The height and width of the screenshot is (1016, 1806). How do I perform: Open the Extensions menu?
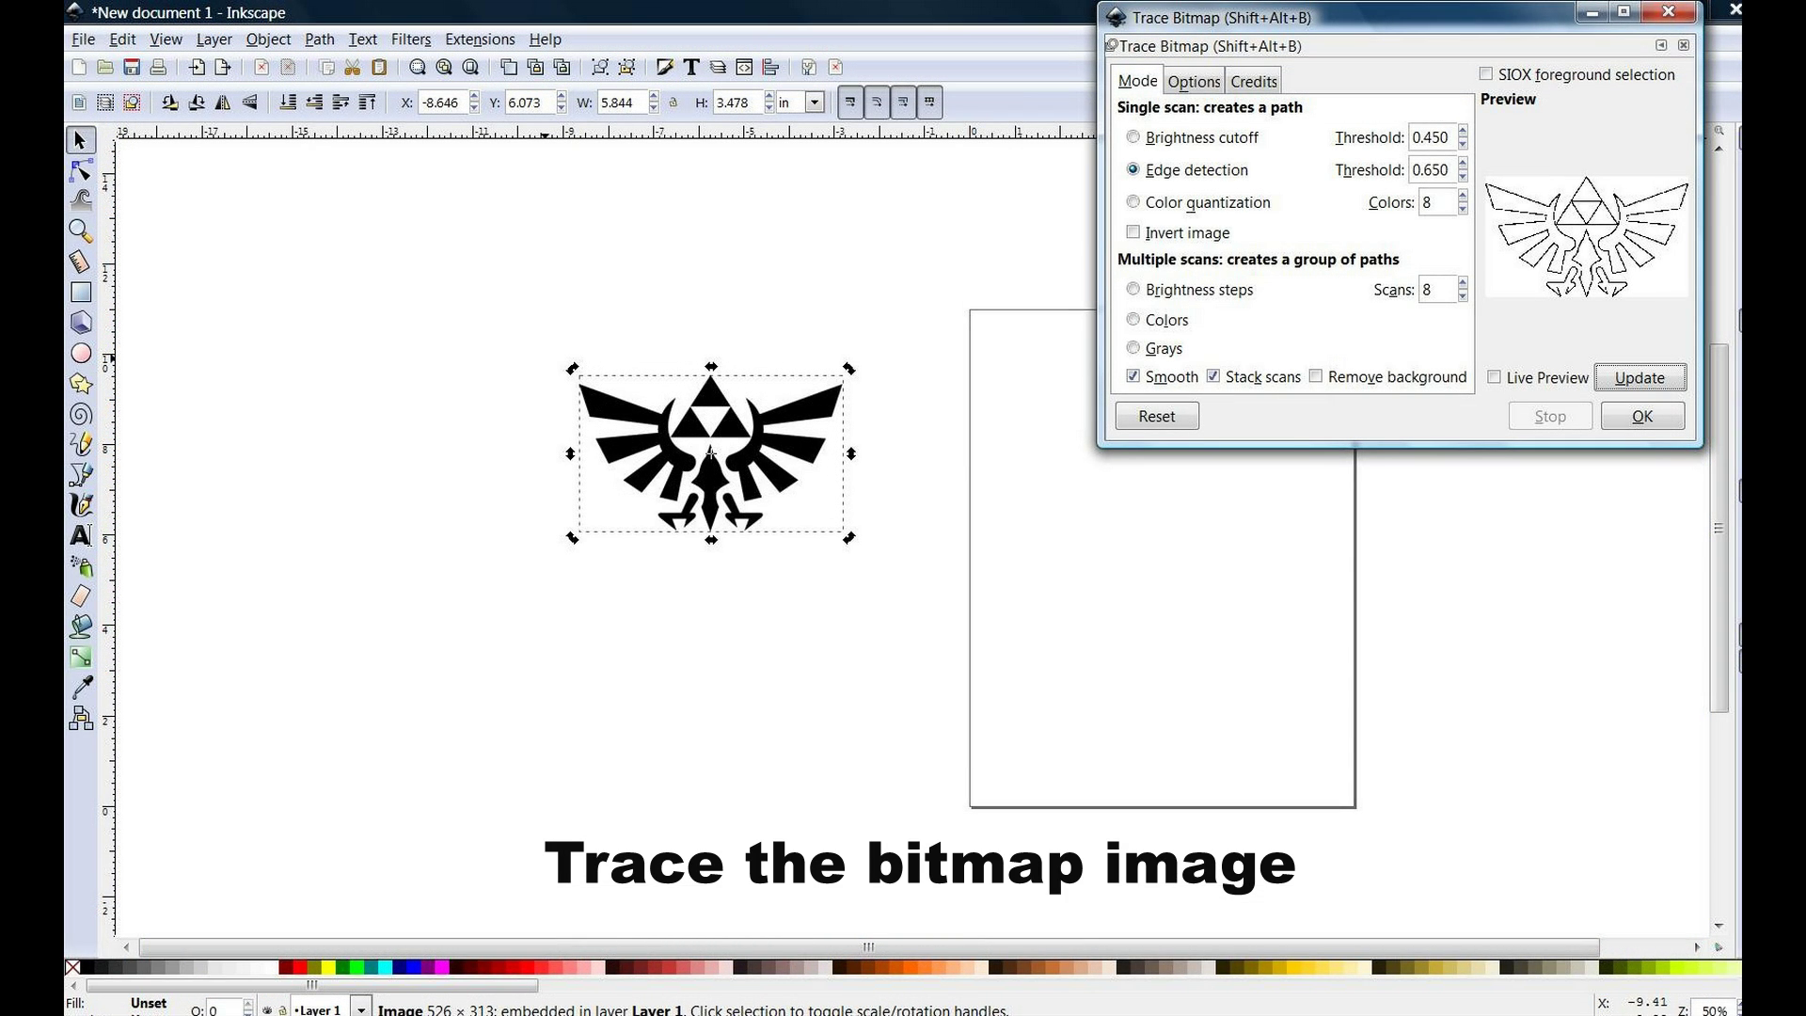click(x=480, y=40)
